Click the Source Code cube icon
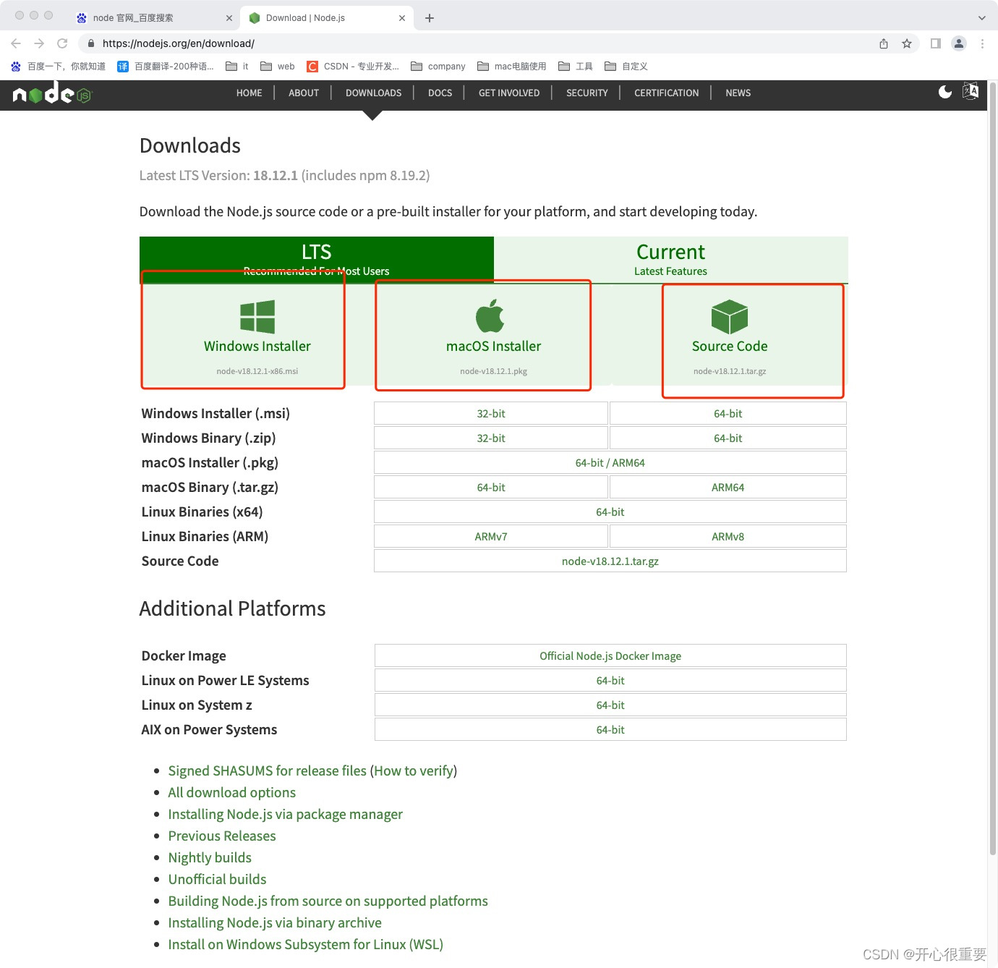Viewport: 998px width, 968px height. pyautogui.click(x=730, y=317)
